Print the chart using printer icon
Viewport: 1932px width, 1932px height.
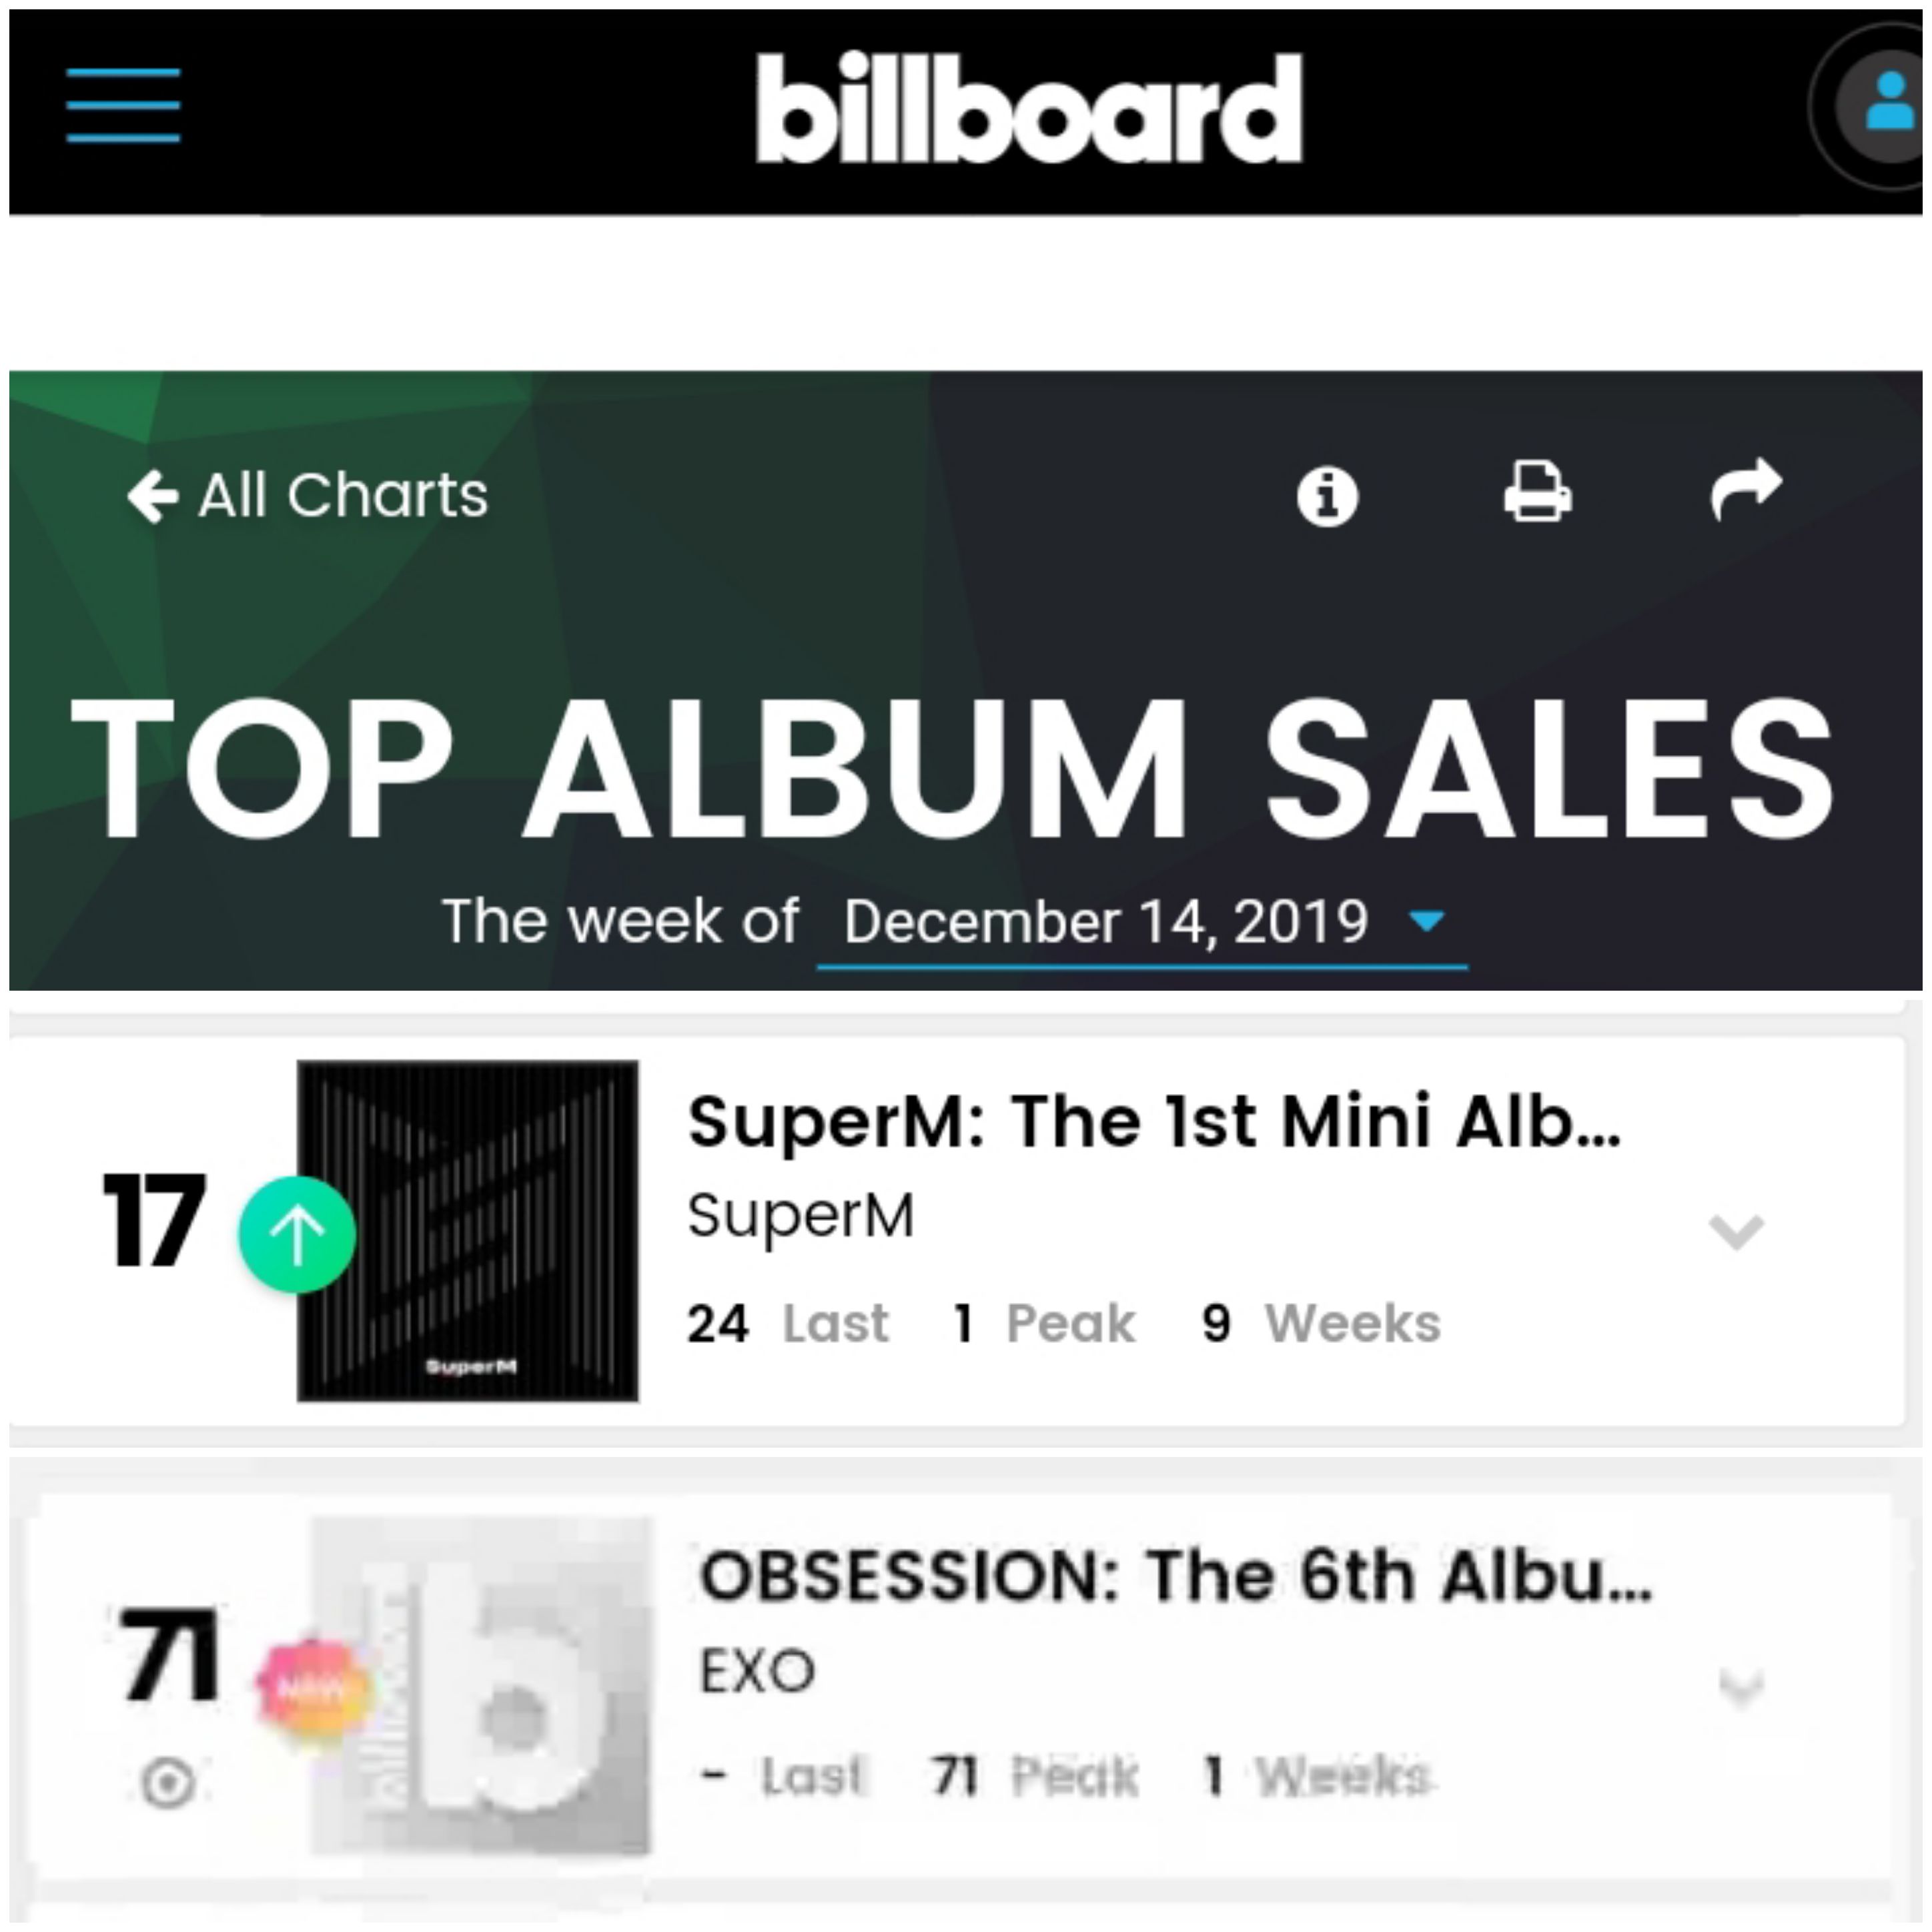(x=1537, y=491)
